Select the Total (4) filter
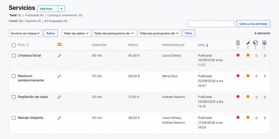The height and width of the screenshot is (139, 279). tap(15, 15)
